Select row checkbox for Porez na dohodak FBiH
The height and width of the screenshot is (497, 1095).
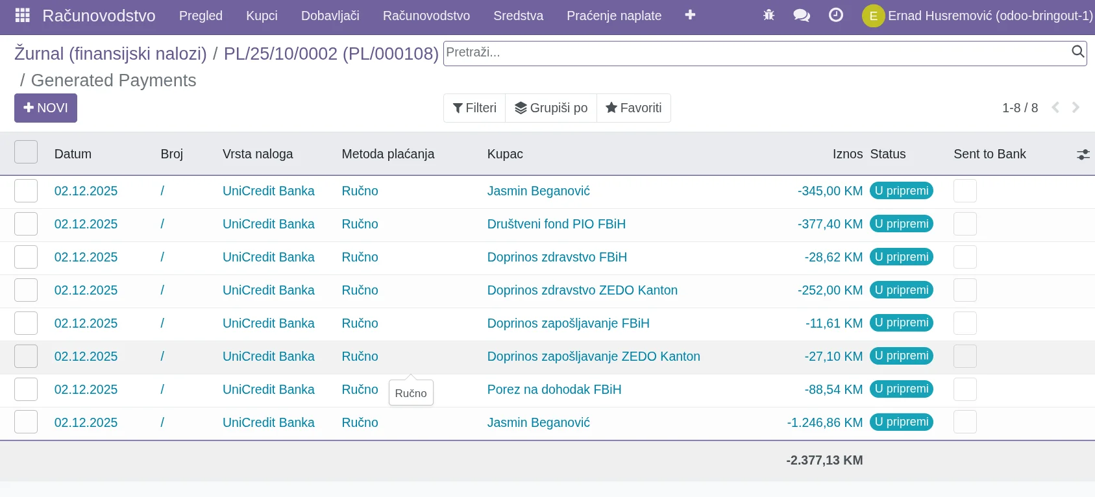[x=26, y=389]
